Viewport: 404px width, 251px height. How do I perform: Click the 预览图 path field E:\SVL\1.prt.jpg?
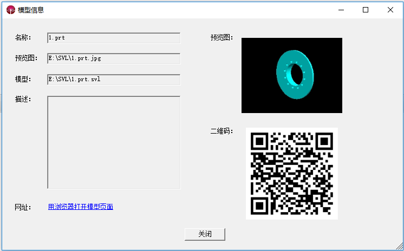coord(114,58)
